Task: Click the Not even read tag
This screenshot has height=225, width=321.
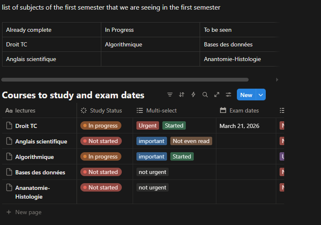Action: [x=191, y=141]
